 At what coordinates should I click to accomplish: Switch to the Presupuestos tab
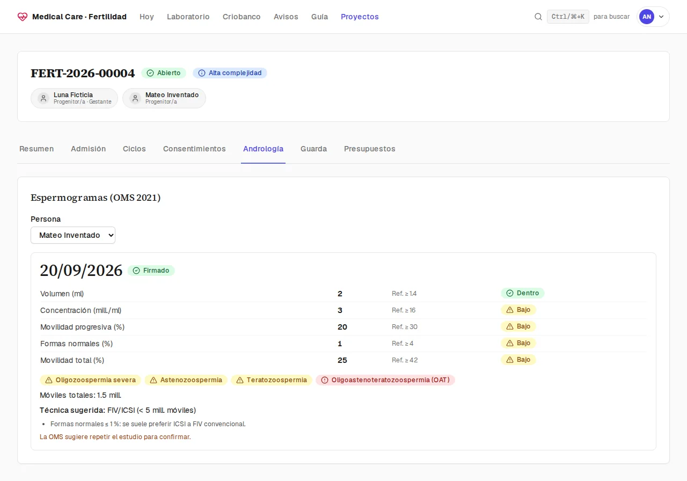[370, 149]
